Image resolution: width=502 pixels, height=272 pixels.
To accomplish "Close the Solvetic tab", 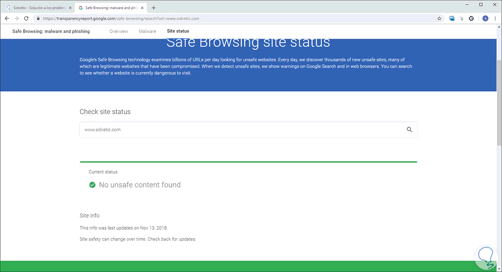I will 70,8.
